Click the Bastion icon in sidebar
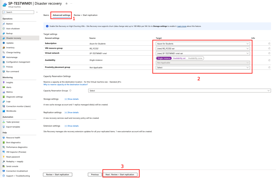 pyautogui.click(x=4, y=24)
